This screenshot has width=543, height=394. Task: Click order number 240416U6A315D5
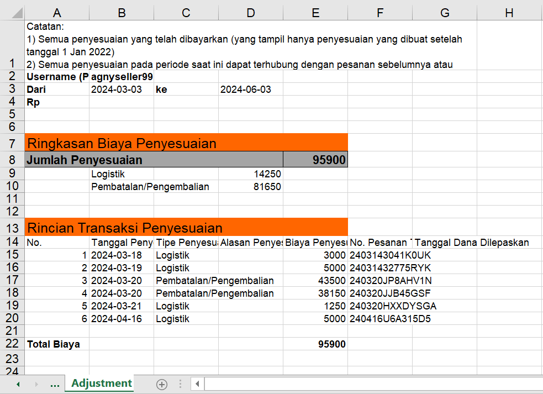(x=390, y=318)
